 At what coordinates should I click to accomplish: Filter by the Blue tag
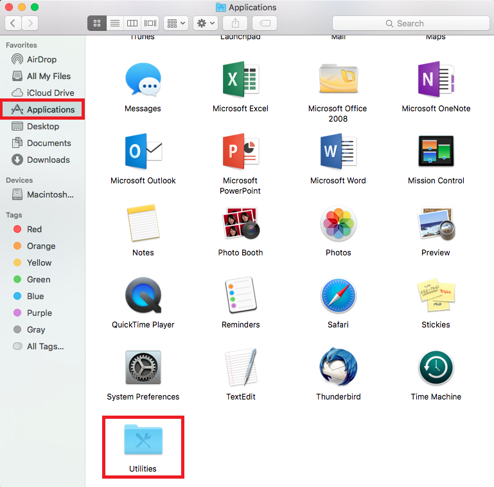(x=42, y=296)
